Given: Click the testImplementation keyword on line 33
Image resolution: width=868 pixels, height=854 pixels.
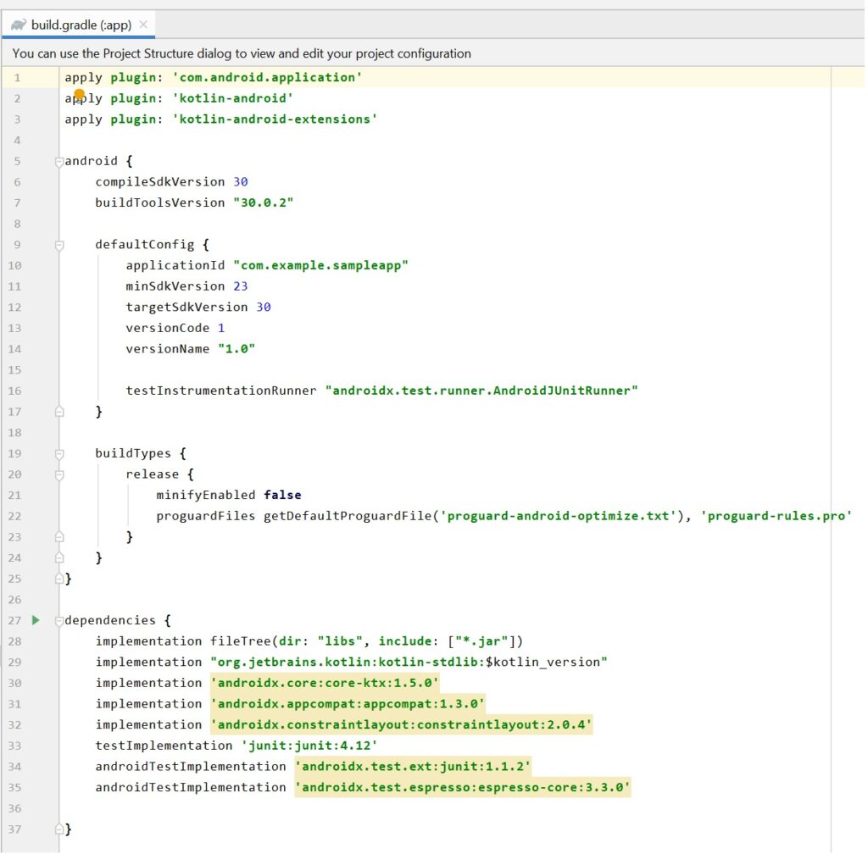Looking at the screenshot, I should [164, 746].
